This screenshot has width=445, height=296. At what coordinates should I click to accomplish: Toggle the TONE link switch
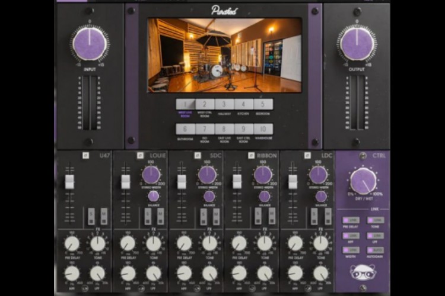point(376,220)
